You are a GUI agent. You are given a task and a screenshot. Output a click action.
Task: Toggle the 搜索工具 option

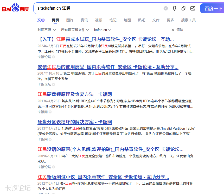pos(188,20)
